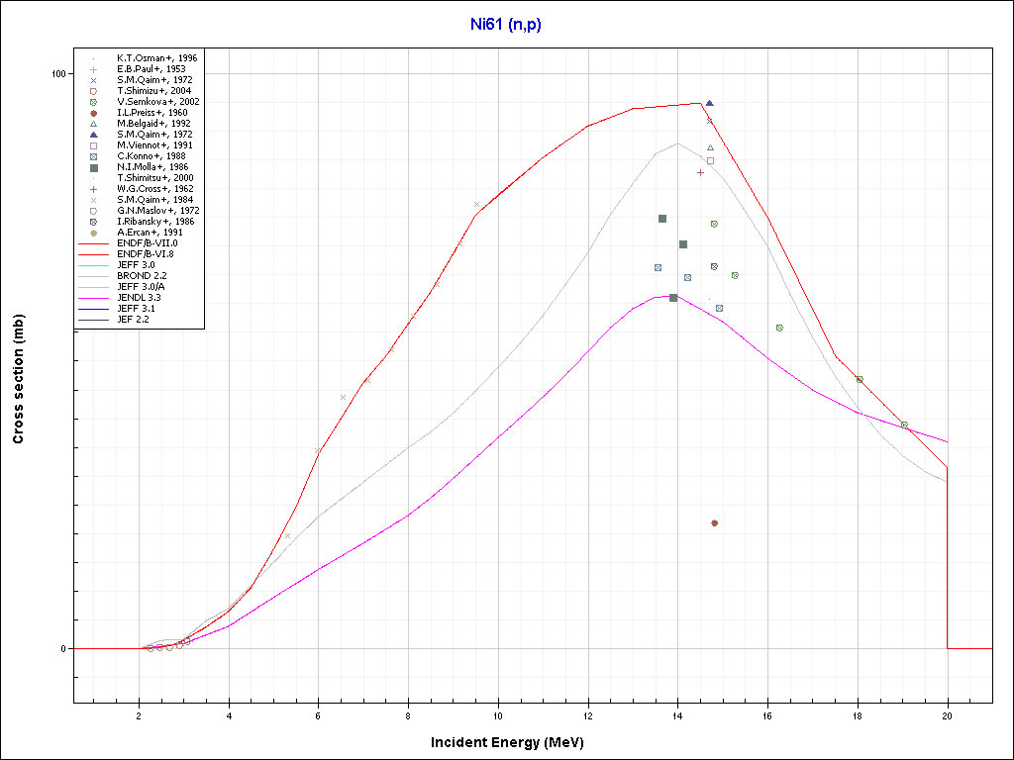Image resolution: width=1014 pixels, height=760 pixels.
Task: Click the 14 tick label on x-axis
Action: click(677, 715)
